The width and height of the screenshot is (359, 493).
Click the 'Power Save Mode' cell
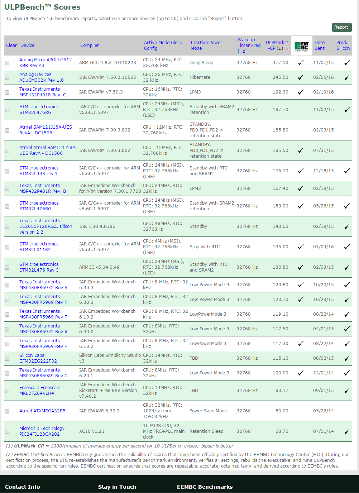pos(208,411)
